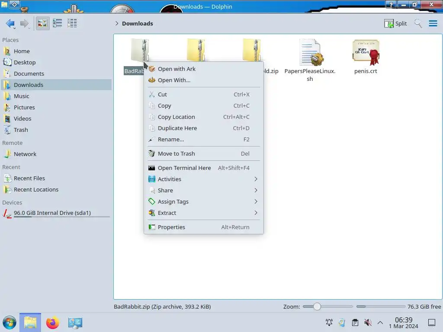Open 96.0 GiB Internal Drive (sda1)
Viewport: 443px width, 332px height.
57,214
